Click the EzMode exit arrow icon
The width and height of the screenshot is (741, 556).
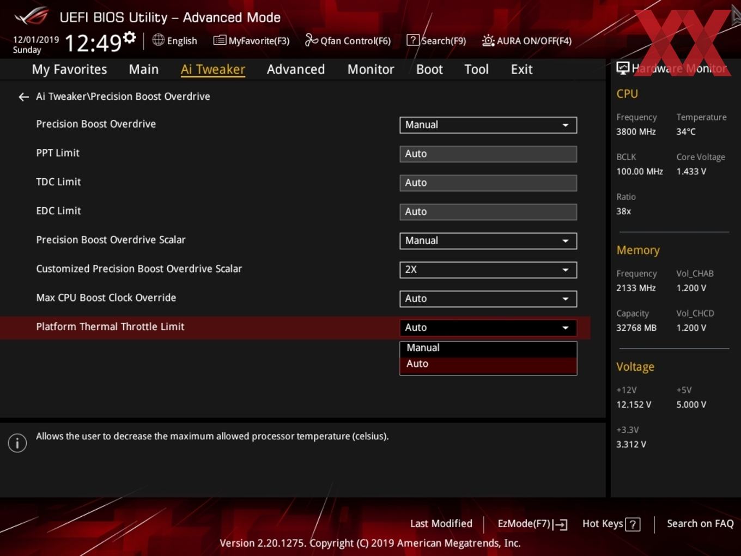click(560, 524)
